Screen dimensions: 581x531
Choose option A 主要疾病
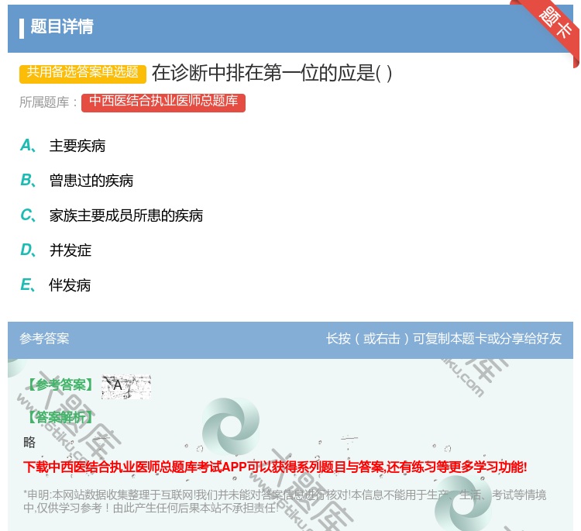point(63,146)
